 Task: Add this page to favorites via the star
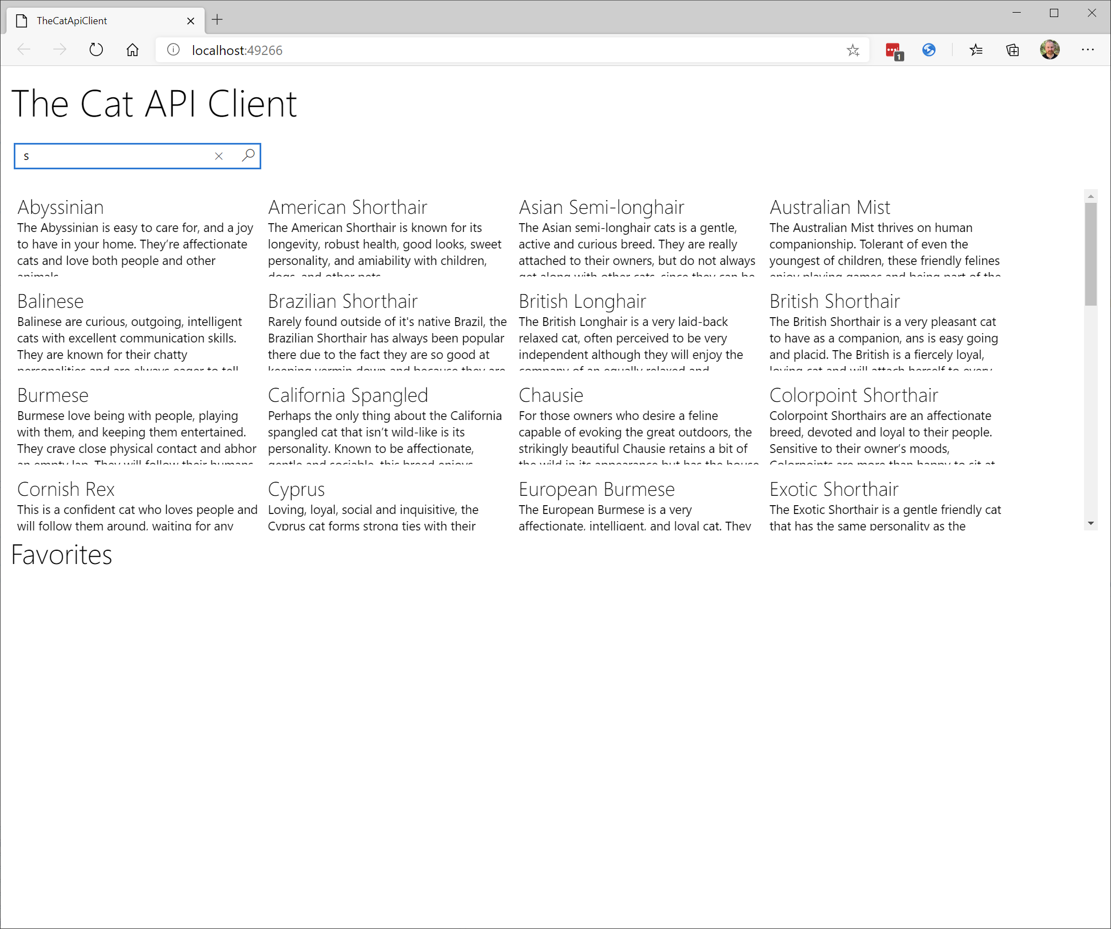pos(853,50)
